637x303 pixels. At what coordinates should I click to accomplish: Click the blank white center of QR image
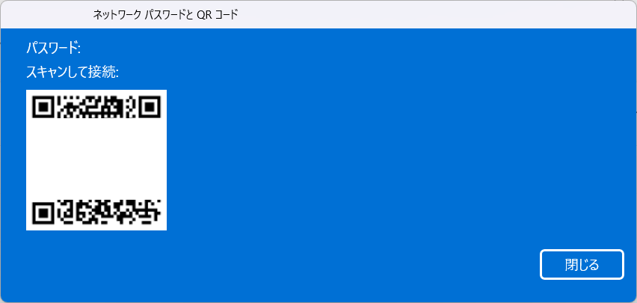coord(96,159)
